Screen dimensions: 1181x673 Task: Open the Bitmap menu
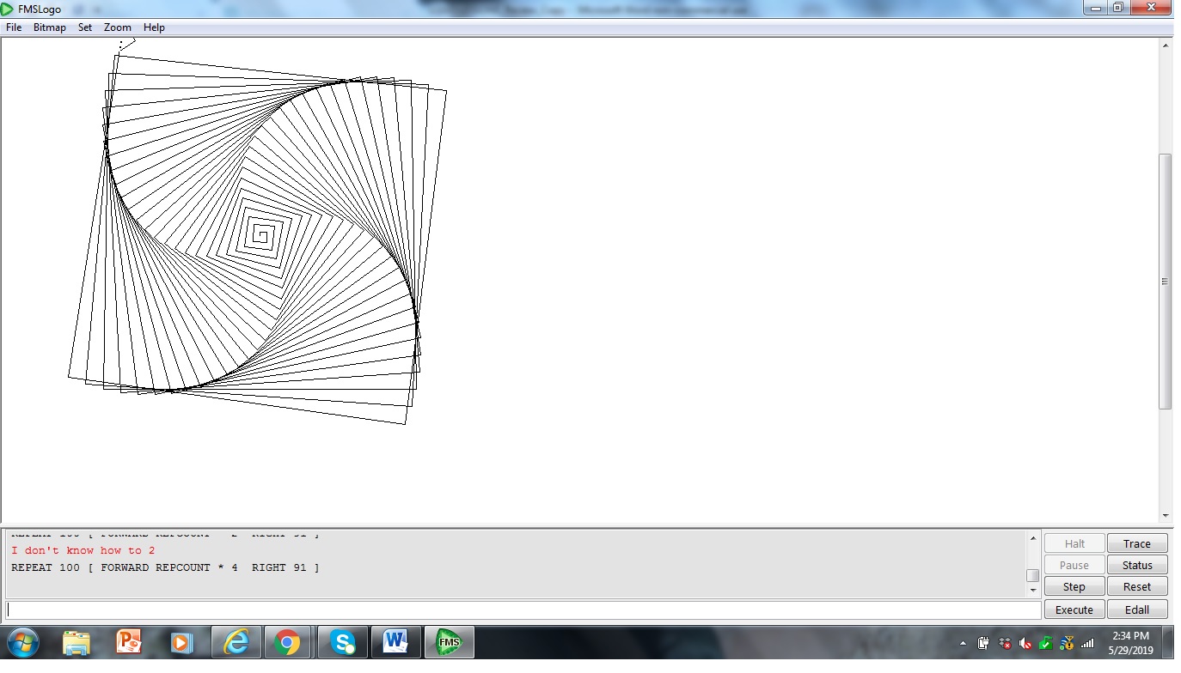[49, 27]
